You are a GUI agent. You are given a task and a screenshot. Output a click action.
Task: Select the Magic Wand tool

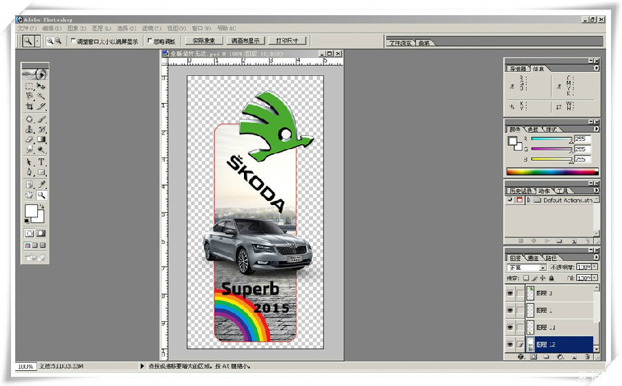(41, 96)
